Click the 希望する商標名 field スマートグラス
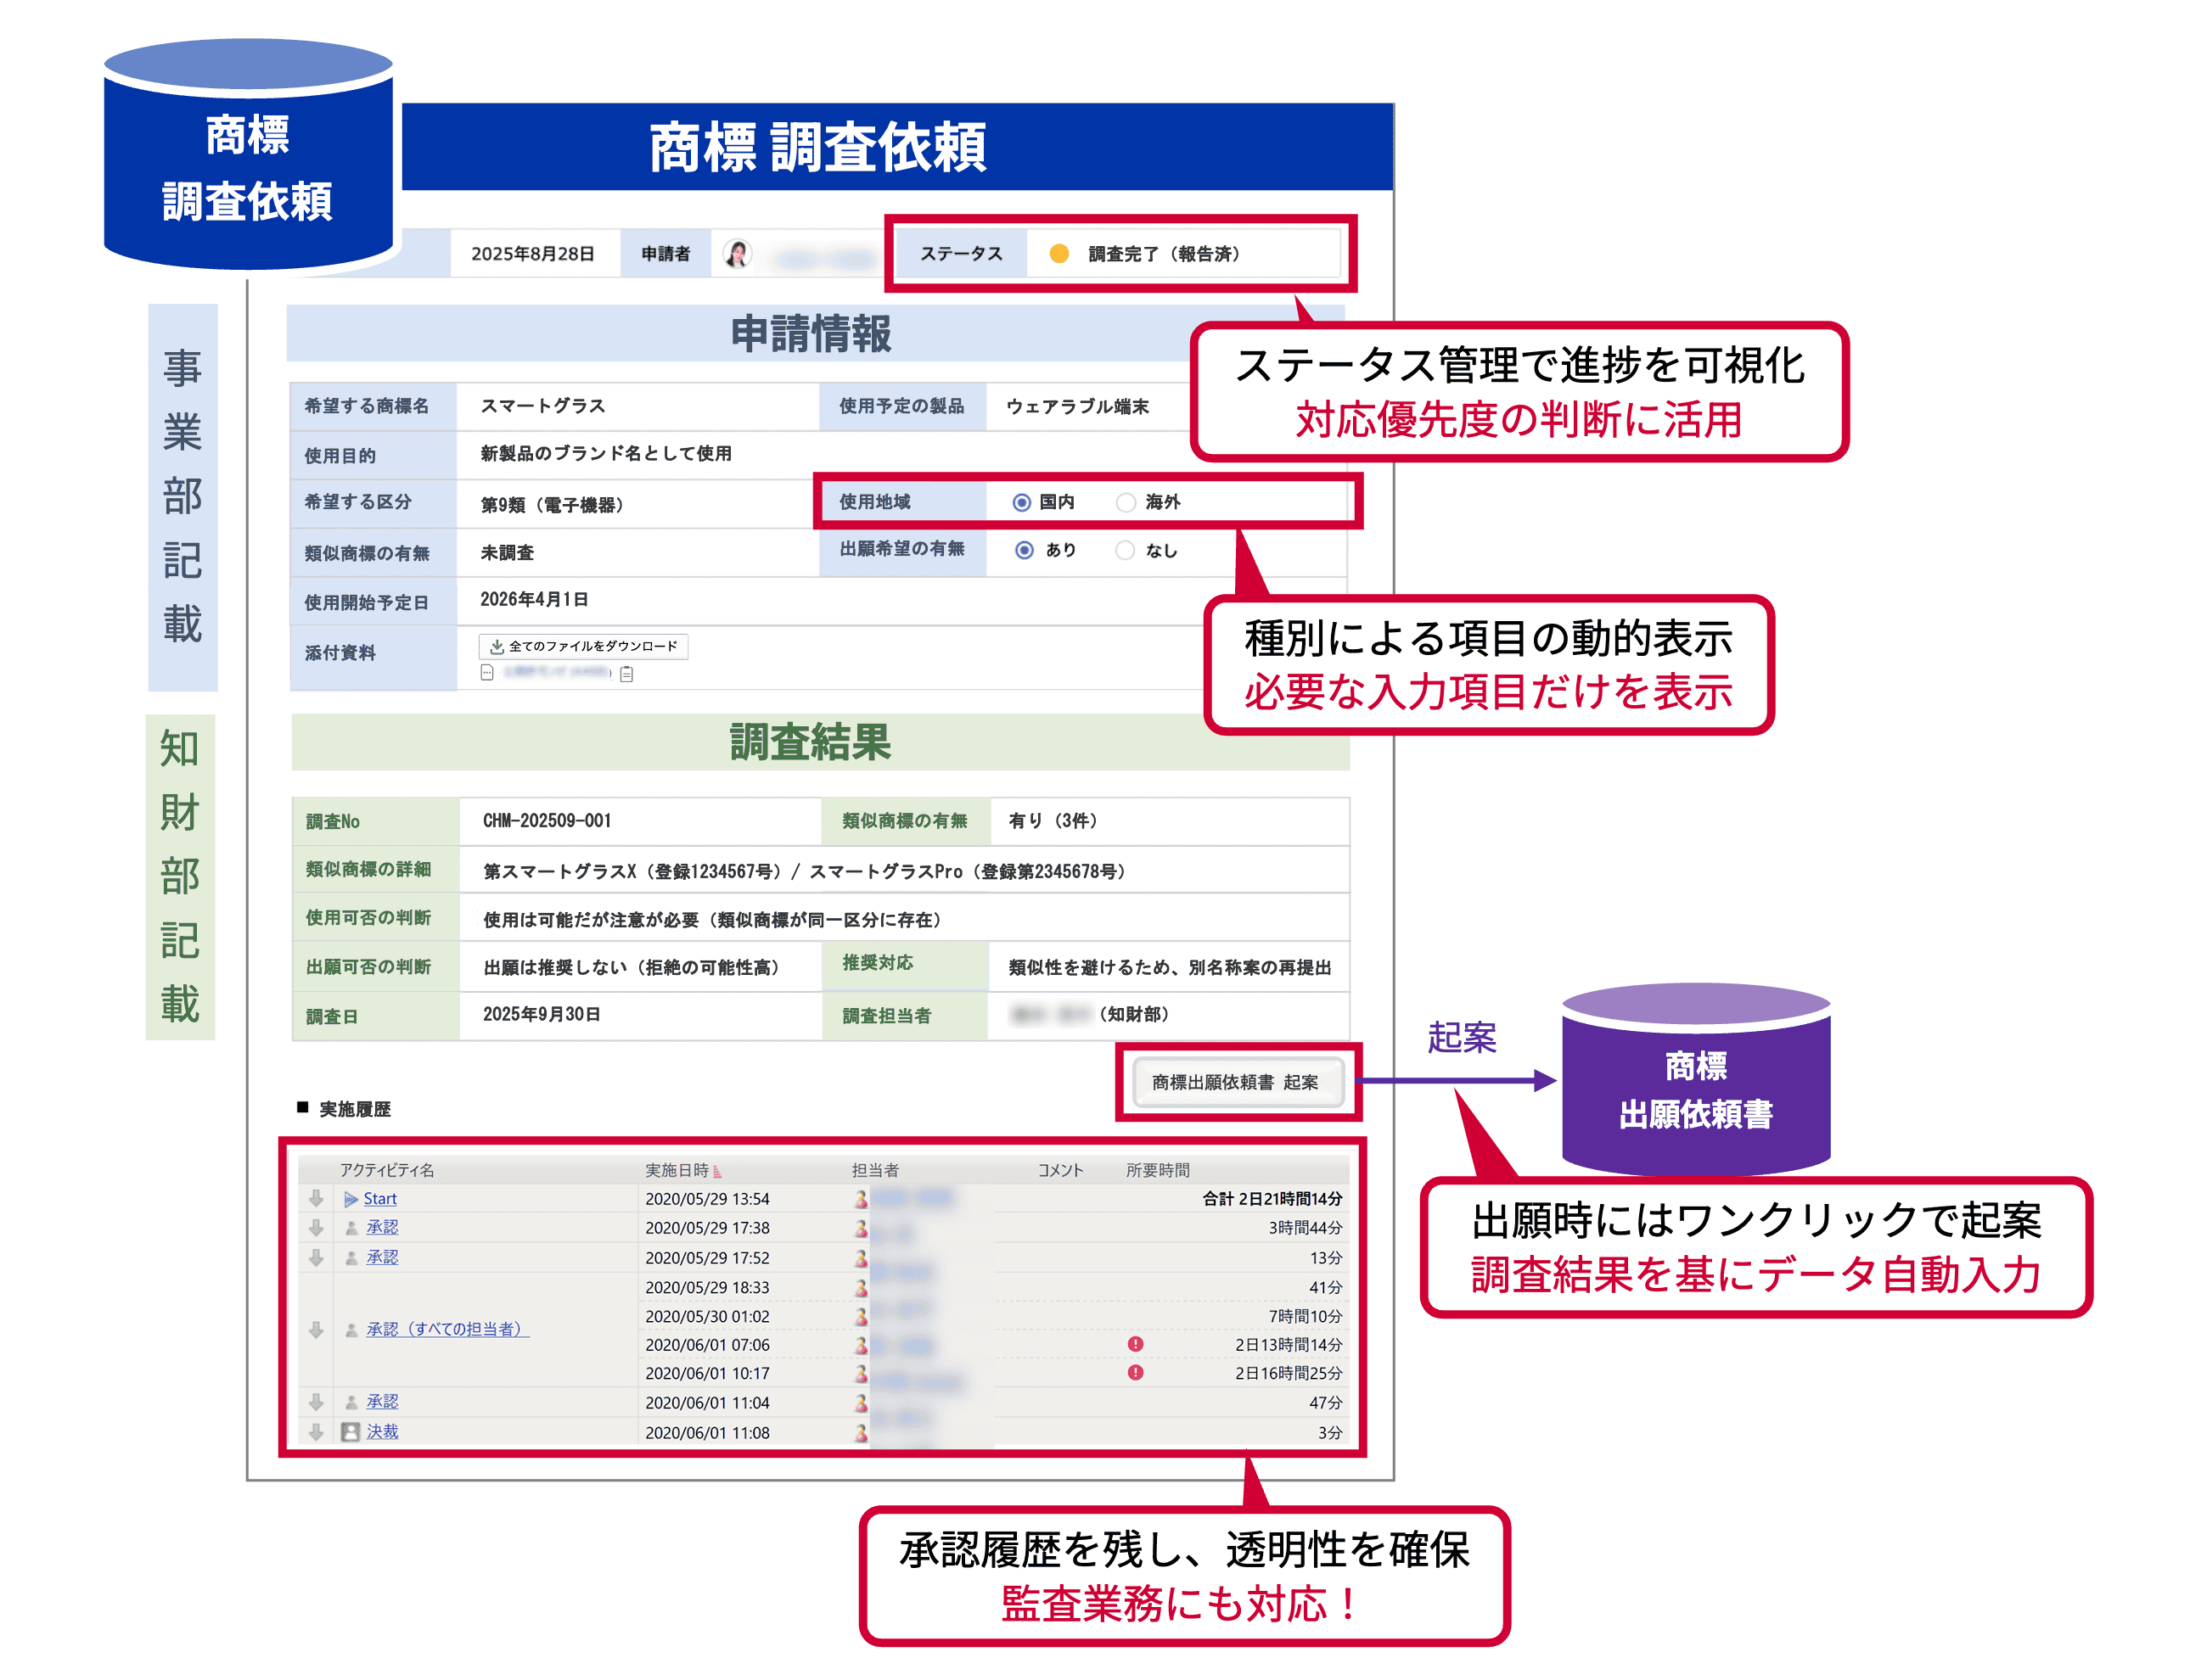Screen dimensions: 2190x1680 [543, 406]
